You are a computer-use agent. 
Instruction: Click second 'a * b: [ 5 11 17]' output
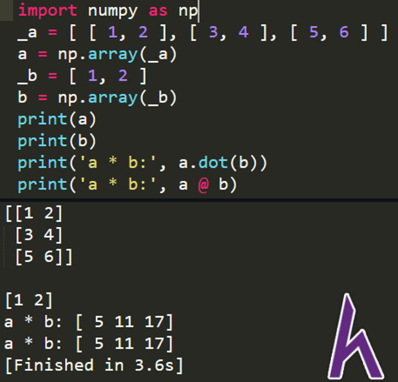pyautogui.click(x=89, y=344)
